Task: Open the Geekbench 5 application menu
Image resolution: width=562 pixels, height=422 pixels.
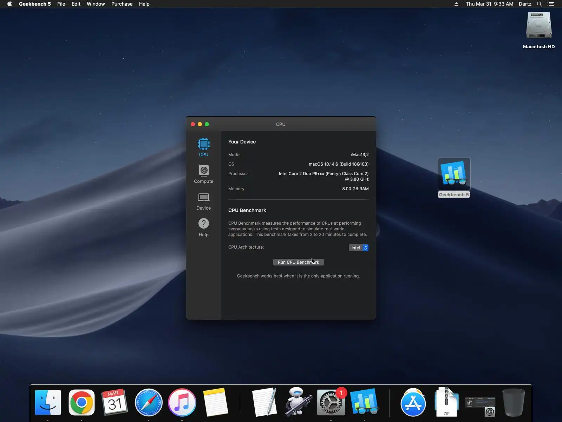Action: click(x=35, y=4)
